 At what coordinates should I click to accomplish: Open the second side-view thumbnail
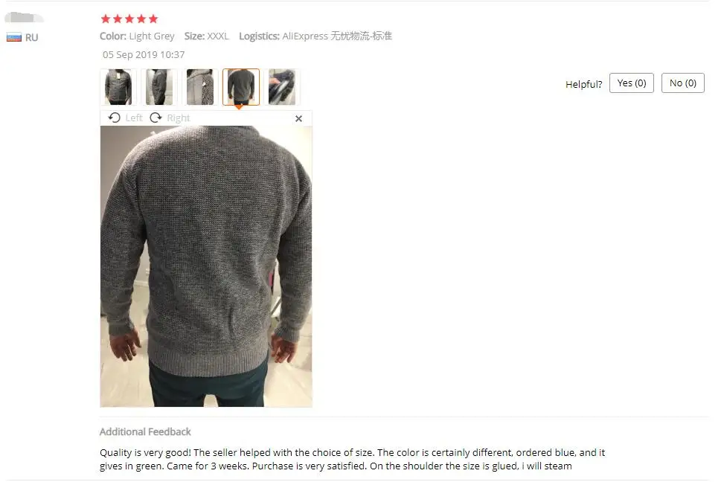158,87
